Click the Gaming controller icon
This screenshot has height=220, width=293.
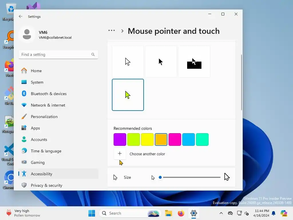click(x=24, y=162)
